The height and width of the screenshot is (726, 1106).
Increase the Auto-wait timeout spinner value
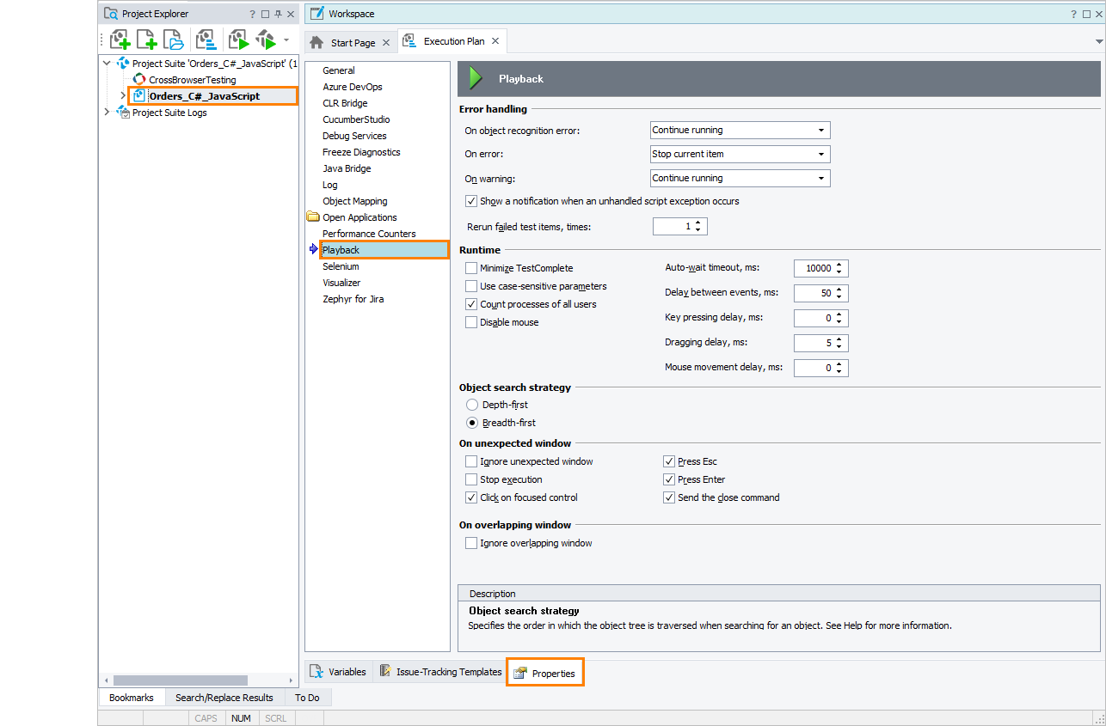[x=840, y=264]
